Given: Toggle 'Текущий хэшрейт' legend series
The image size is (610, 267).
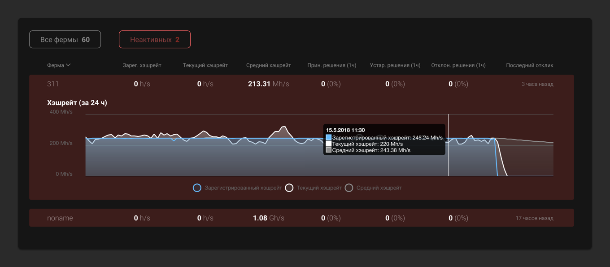Looking at the screenshot, I should click(x=314, y=188).
